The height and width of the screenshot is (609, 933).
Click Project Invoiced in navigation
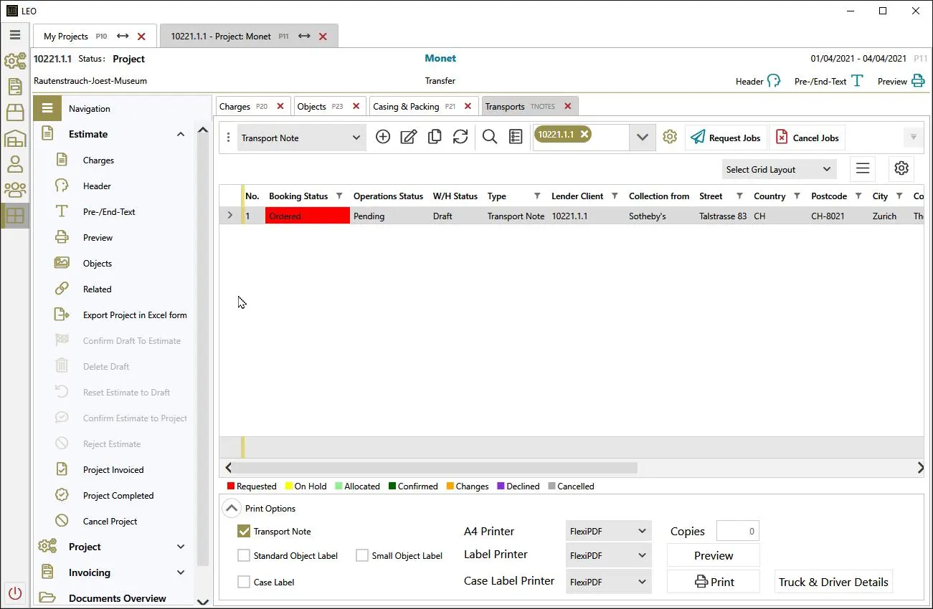(113, 470)
